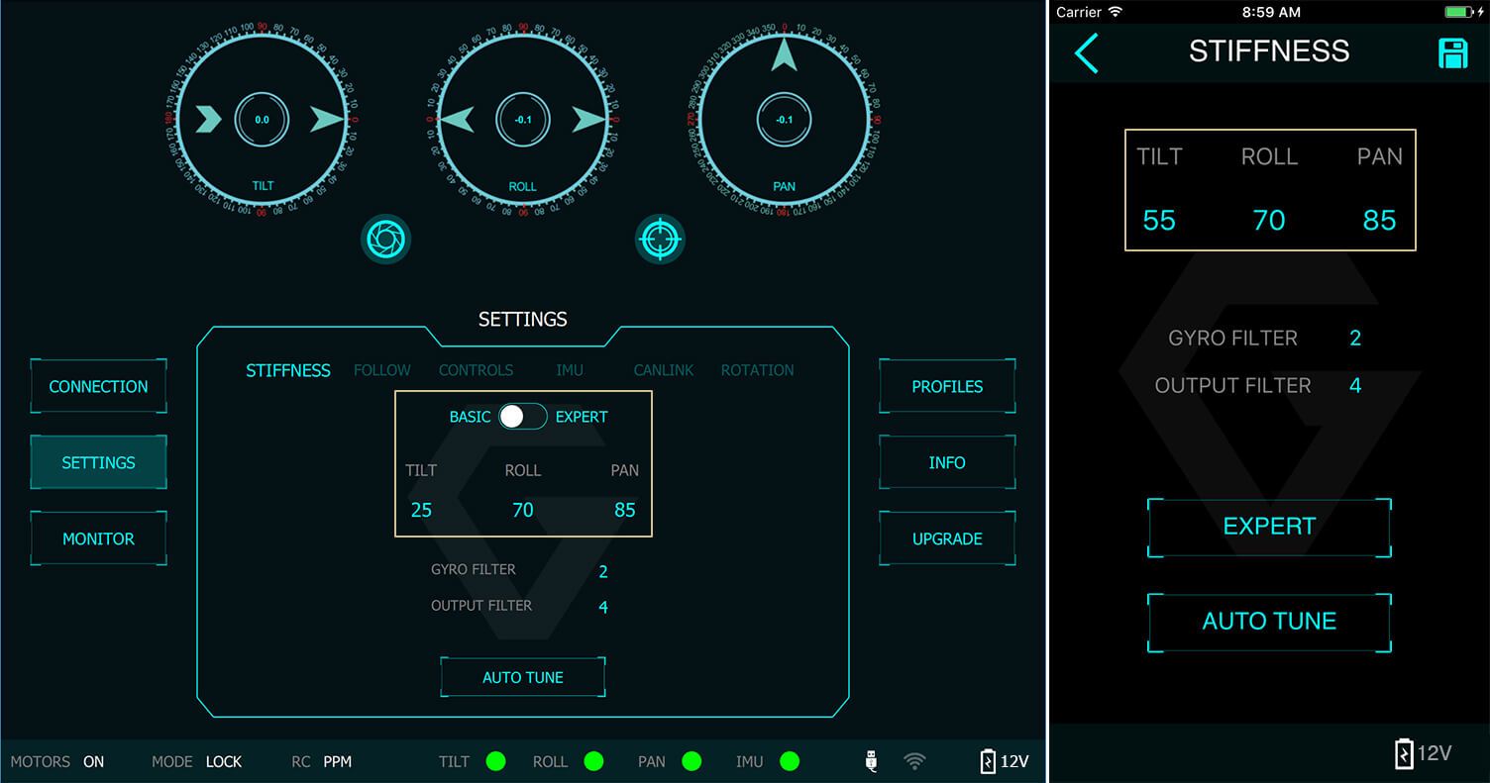Open the CANLINK settings tab
This screenshot has width=1490, height=783.
663,370
